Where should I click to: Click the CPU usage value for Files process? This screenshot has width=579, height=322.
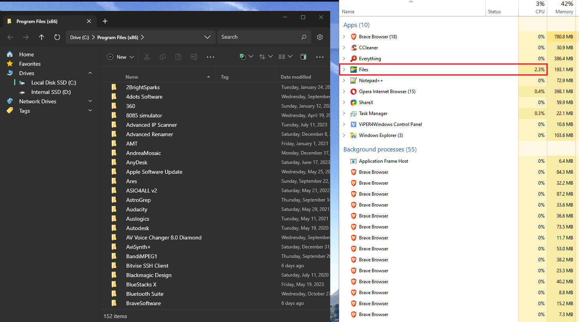coord(539,69)
